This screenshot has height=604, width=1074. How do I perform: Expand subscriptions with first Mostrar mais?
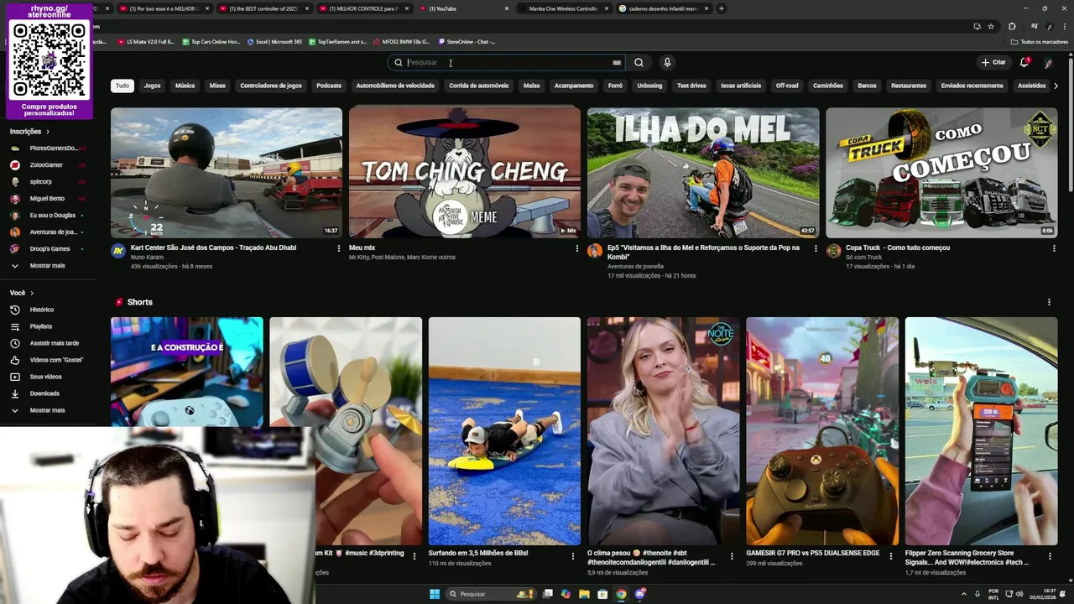[47, 266]
